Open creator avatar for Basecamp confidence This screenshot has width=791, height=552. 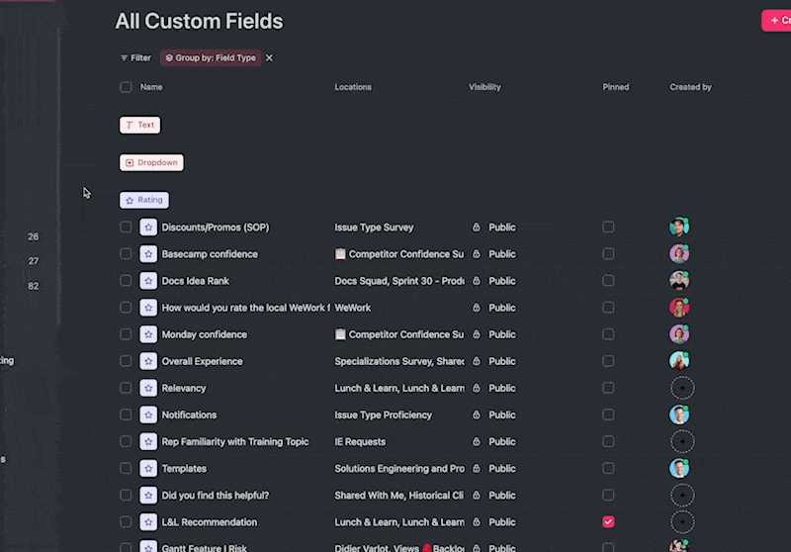679,253
